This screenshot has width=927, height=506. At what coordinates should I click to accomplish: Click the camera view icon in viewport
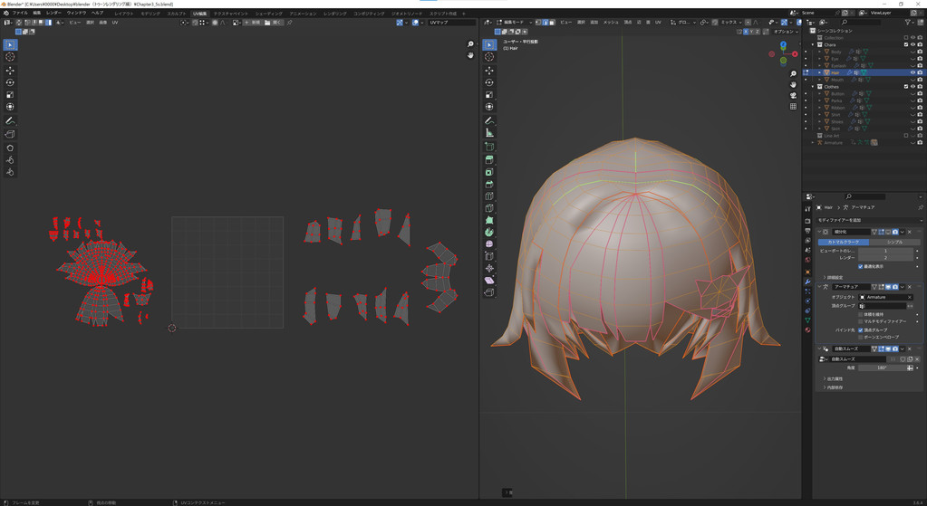[x=793, y=95]
